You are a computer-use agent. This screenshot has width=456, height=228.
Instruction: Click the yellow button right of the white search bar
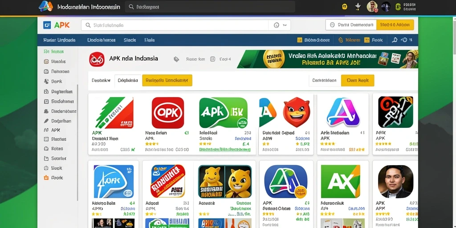[x=395, y=25]
